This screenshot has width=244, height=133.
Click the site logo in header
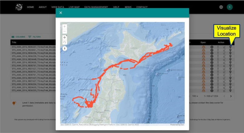pyautogui.click(x=19, y=7)
